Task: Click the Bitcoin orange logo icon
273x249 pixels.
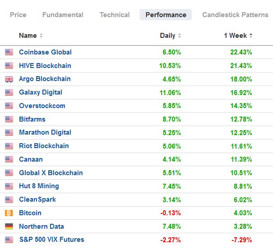Action: click(x=9, y=213)
